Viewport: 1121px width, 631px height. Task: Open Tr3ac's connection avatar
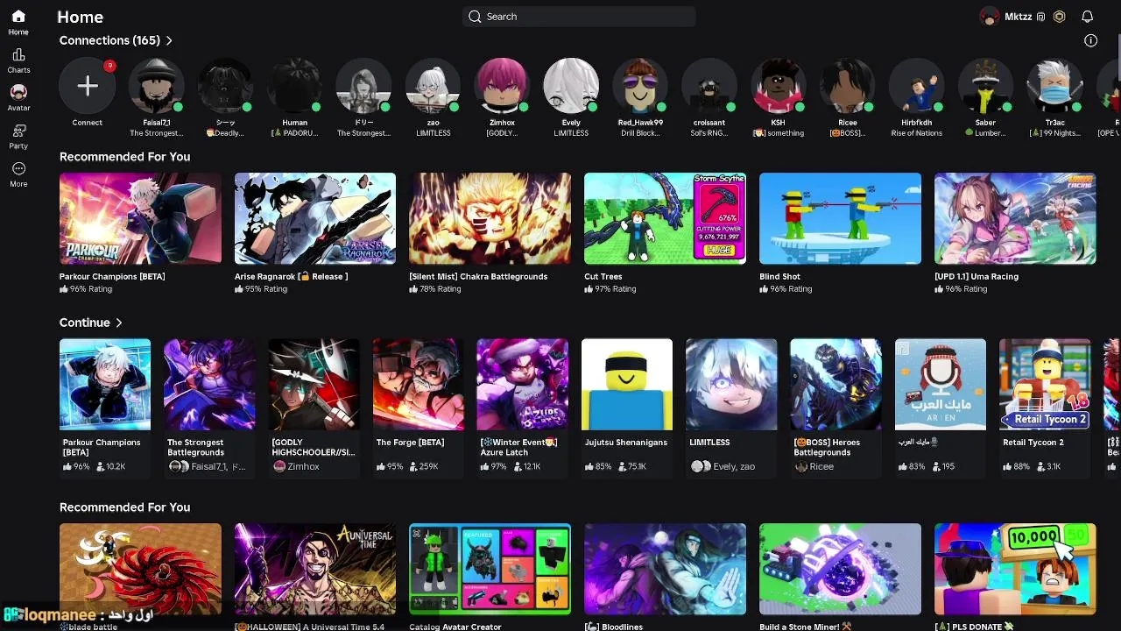point(1055,86)
